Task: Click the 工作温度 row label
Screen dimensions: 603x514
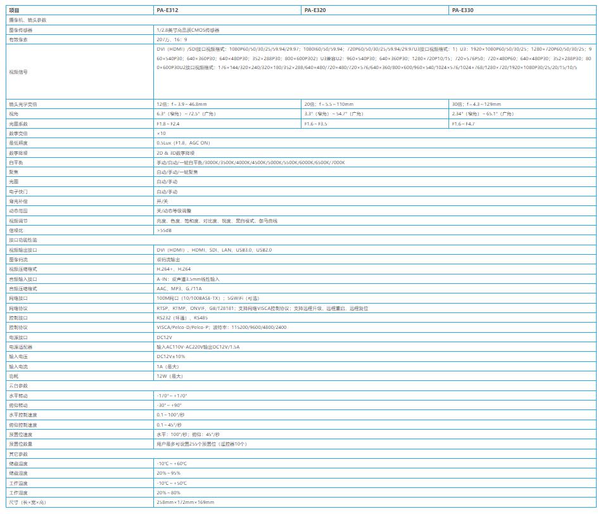Action: click(18, 484)
